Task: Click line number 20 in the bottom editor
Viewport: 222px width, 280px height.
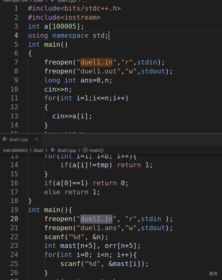Action: pos(14,219)
